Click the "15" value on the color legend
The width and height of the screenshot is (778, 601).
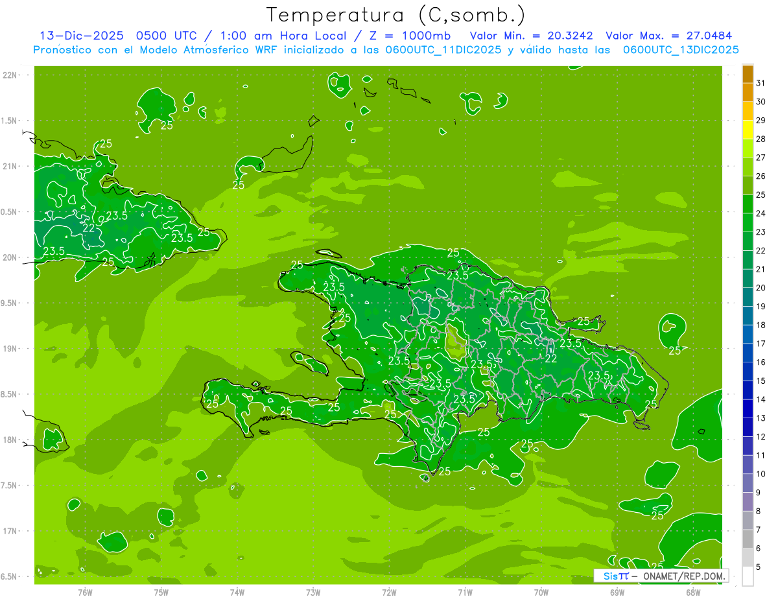coord(760,381)
